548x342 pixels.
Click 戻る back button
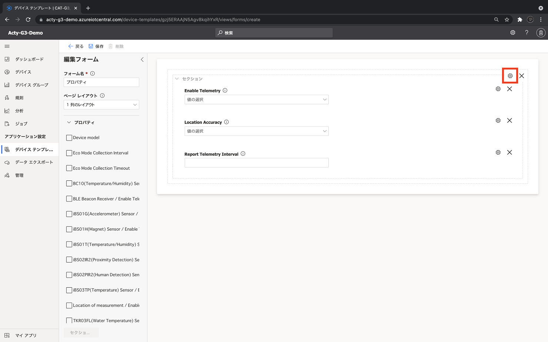[76, 46]
